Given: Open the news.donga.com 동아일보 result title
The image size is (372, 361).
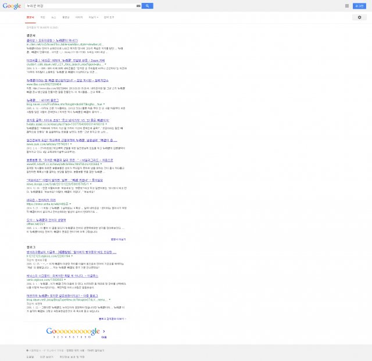Looking at the screenshot, I should click(x=65, y=180).
